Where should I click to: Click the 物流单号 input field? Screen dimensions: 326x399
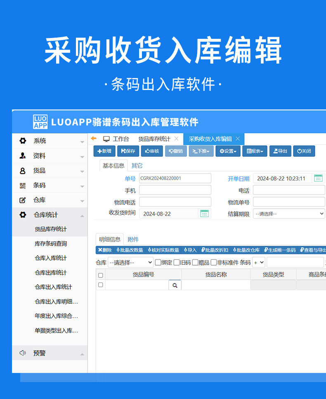pyautogui.click(x=289, y=202)
